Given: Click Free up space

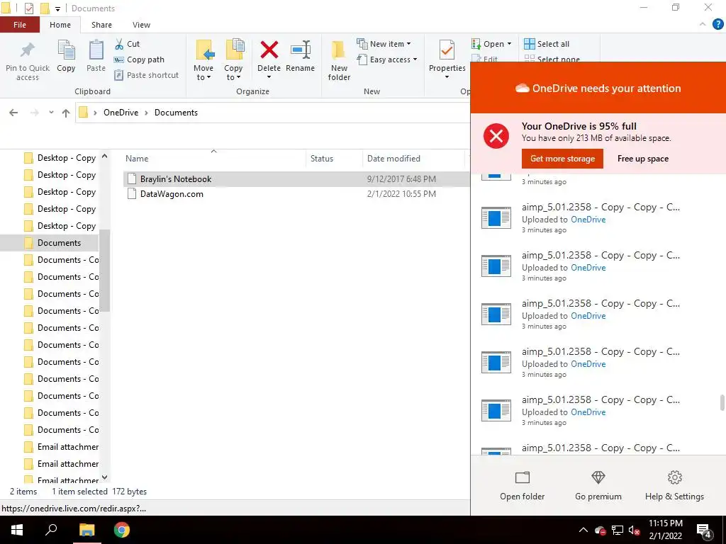Looking at the screenshot, I should [x=642, y=159].
